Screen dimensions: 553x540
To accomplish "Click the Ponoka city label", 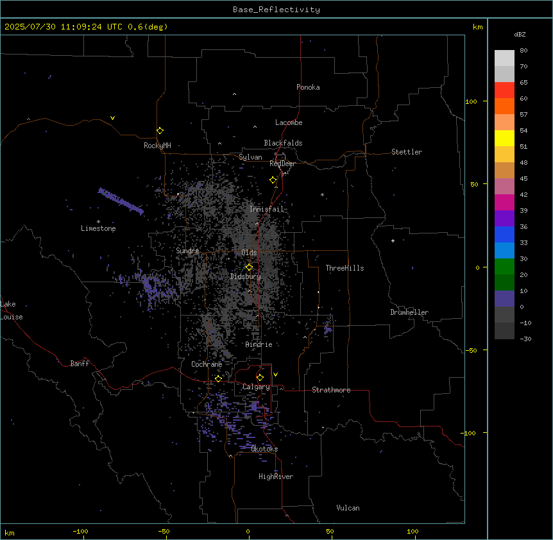I will (308, 87).
